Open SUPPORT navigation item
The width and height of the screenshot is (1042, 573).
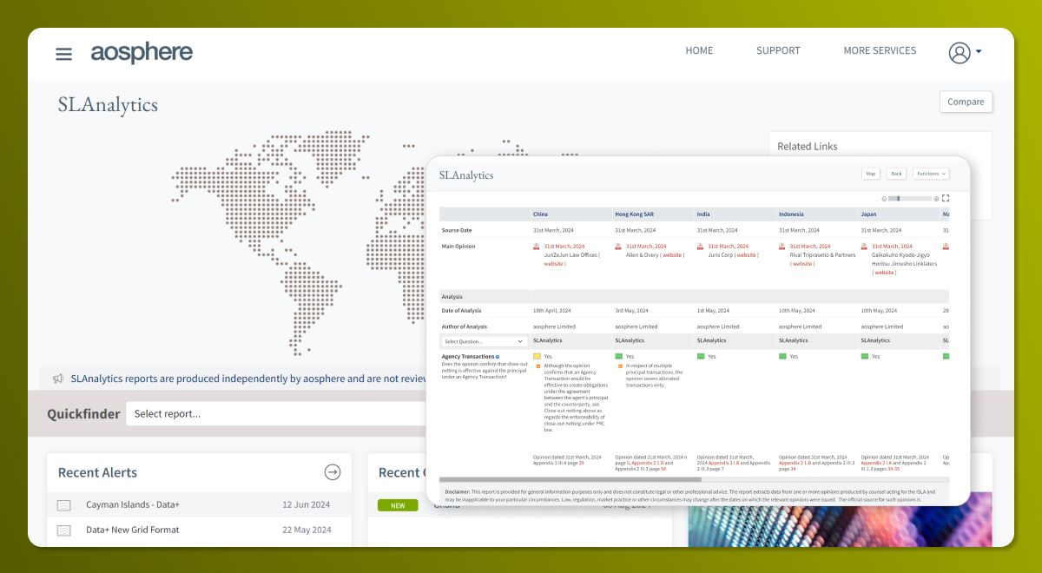coord(778,50)
